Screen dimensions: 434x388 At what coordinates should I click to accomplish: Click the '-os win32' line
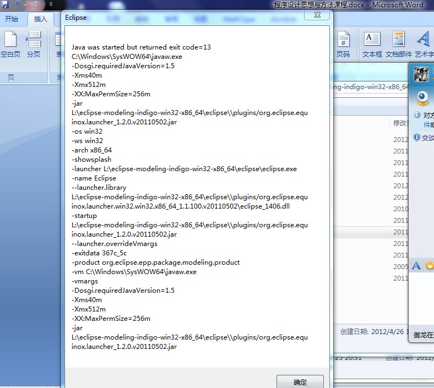[x=87, y=132]
